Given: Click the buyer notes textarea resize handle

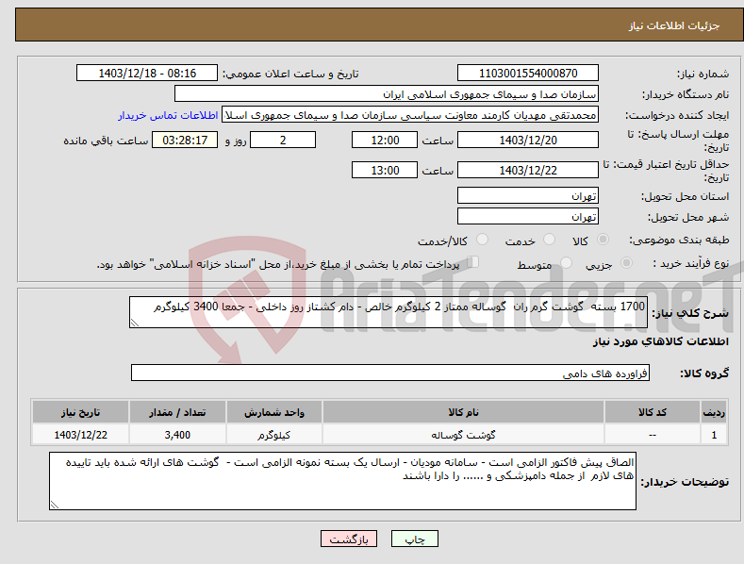Looking at the screenshot, I should pos(55,506).
